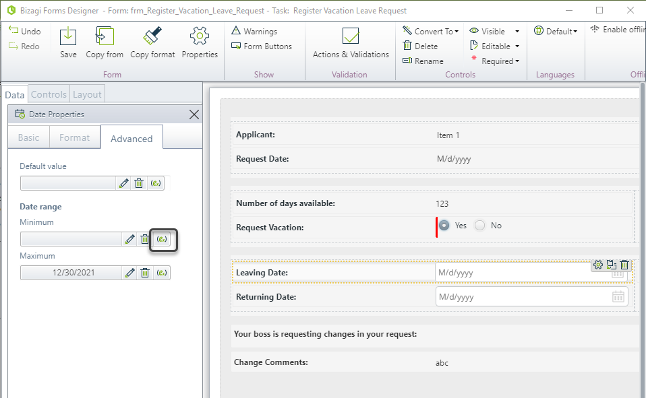646x398 pixels.
Task: Open the Basic properties tab
Action: [28, 137]
